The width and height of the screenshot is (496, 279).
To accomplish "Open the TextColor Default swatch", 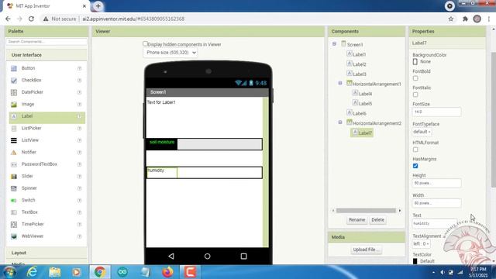I will (415, 261).
